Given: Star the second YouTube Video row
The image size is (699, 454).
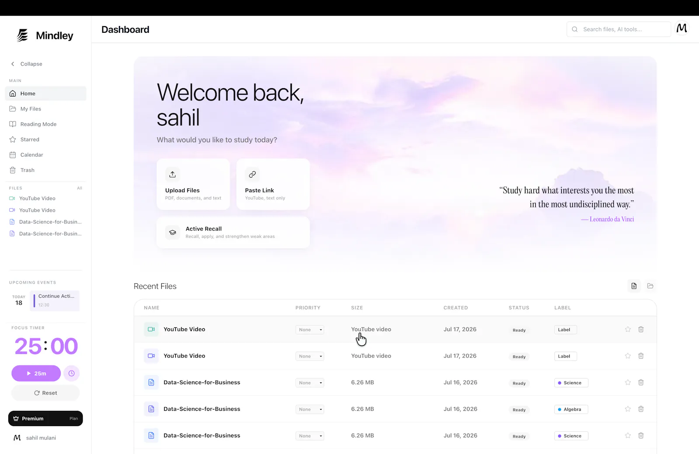Looking at the screenshot, I should pyautogui.click(x=628, y=356).
